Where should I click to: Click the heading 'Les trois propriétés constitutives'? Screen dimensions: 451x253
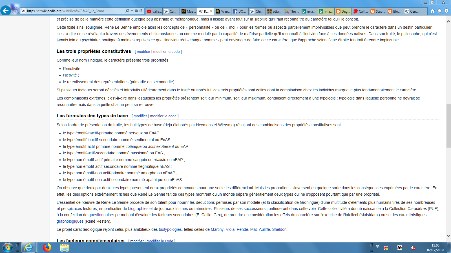tap(94, 51)
